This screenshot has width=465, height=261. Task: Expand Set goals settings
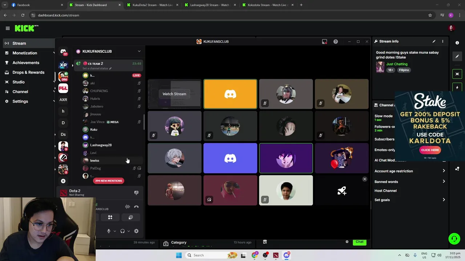[444, 200]
